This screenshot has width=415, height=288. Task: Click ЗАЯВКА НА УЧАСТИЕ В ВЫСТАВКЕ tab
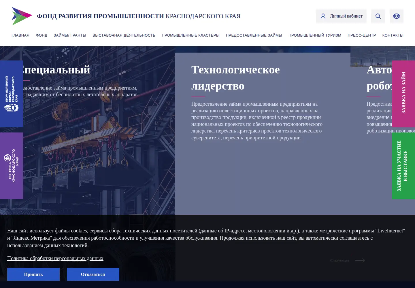[x=403, y=166]
